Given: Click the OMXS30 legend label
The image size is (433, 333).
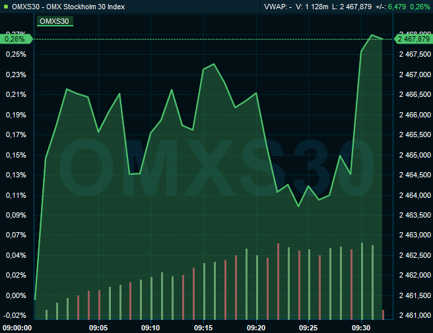Looking at the screenshot, I should coord(54,21).
